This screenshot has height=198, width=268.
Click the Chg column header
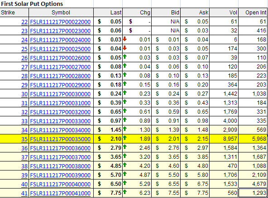(137, 13)
